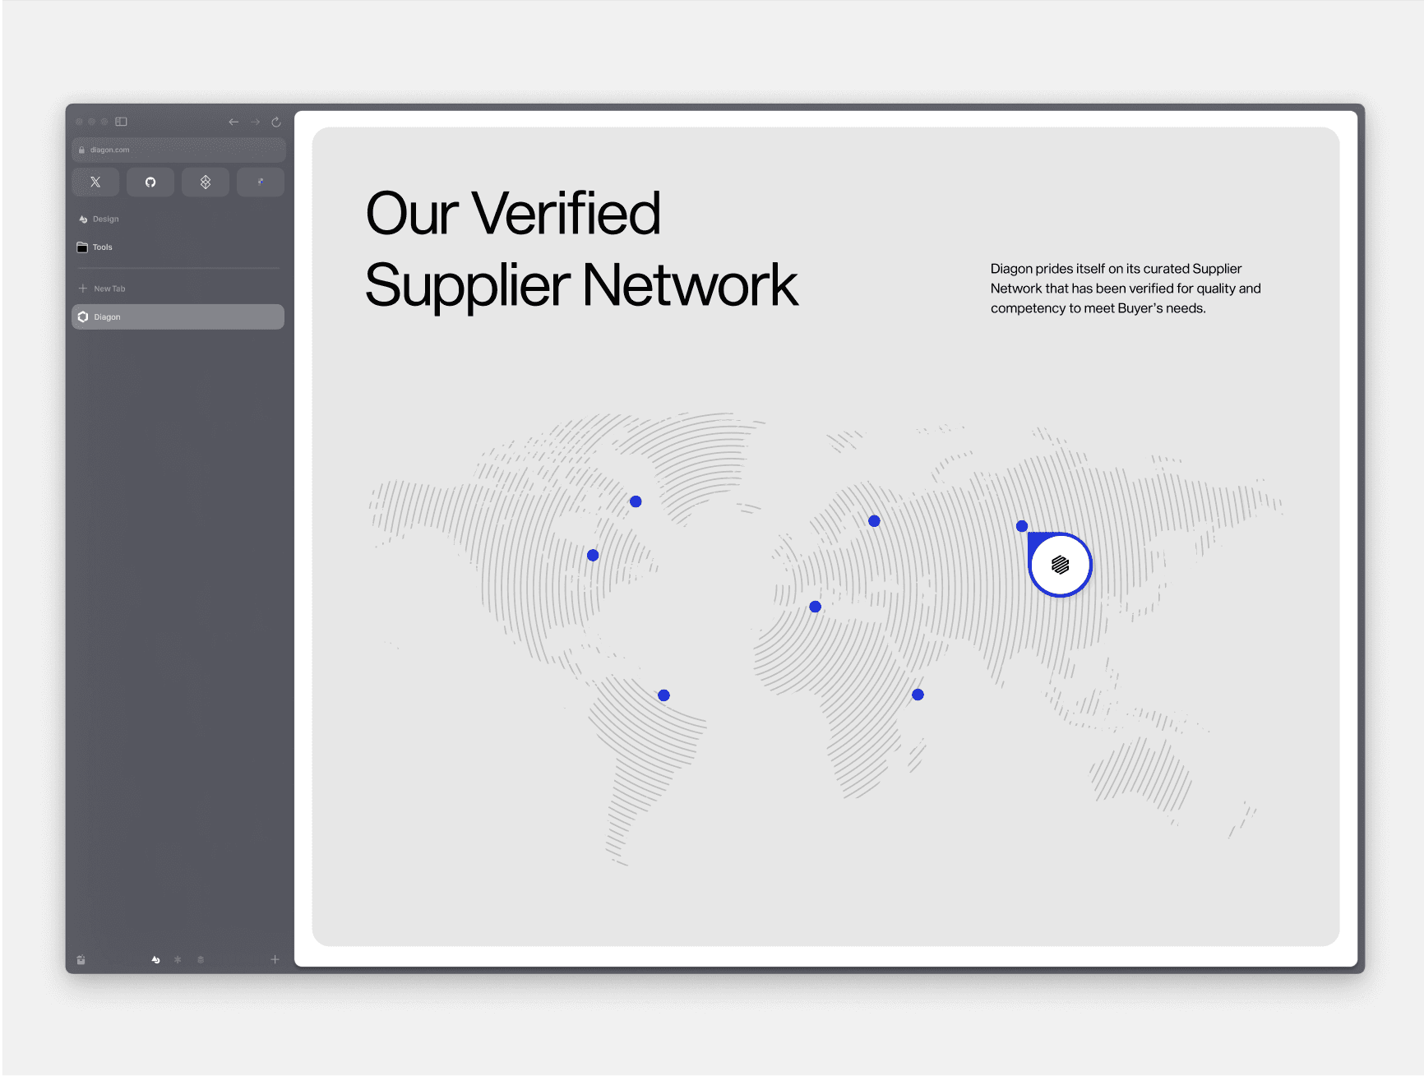The height and width of the screenshot is (1076, 1424).
Task: Click the browser back arrow
Action: click(x=233, y=122)
